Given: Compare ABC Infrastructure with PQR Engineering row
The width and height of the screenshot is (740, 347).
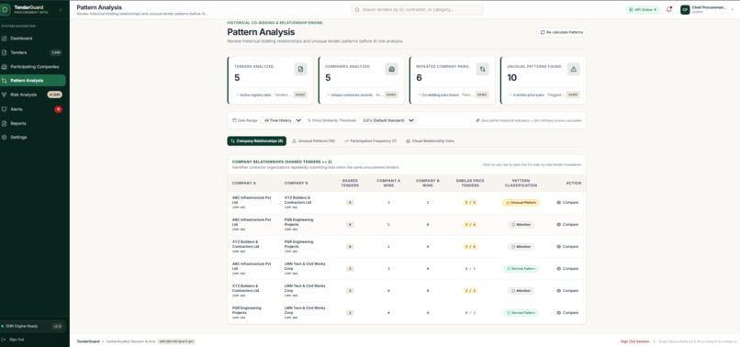Looking at the screenshot, I should (567, 225).
